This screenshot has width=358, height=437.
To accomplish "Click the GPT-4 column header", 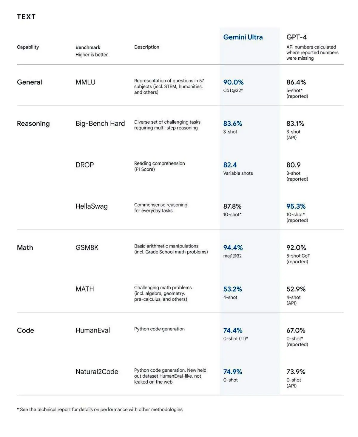I will tap(297, 37).
